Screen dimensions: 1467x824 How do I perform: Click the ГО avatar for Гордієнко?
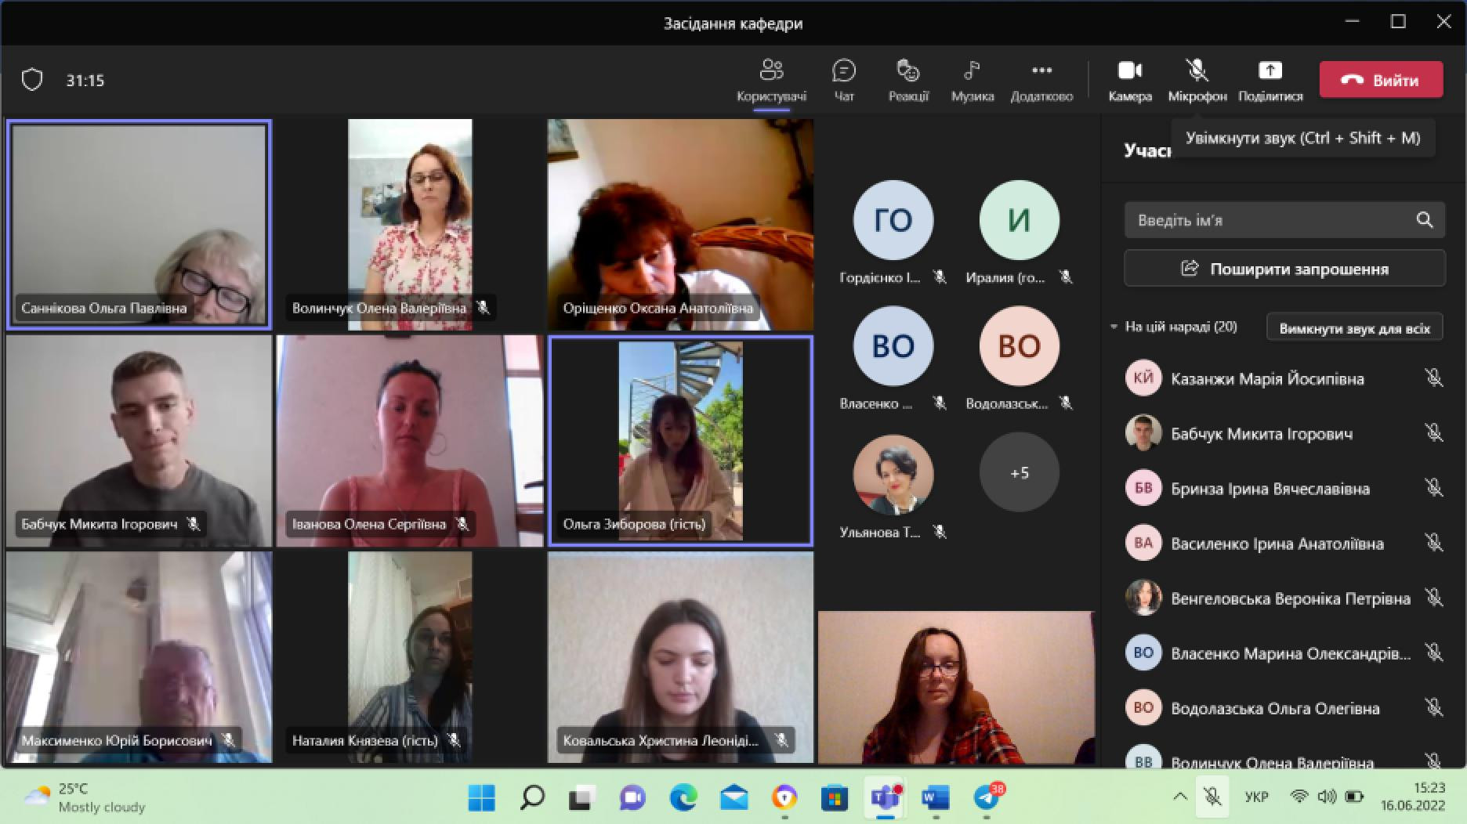893,220
